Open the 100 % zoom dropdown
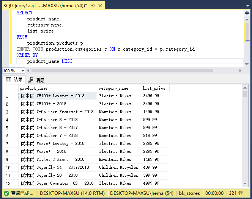 tap(23, 71)
